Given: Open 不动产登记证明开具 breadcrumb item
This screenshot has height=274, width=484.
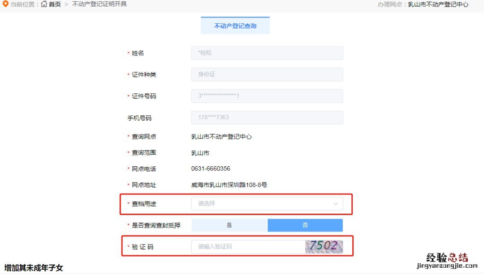Looking at the screenshot, I should 99,4.
